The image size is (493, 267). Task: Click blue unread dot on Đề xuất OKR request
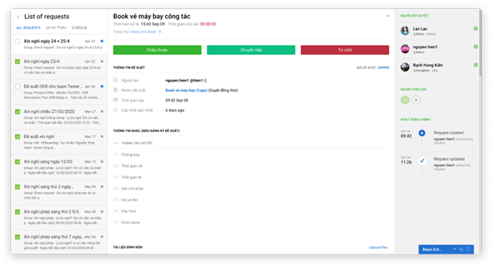pyautogui.click(x=102, y=86)
